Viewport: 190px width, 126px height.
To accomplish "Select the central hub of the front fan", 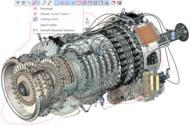I will click(22, 89).
